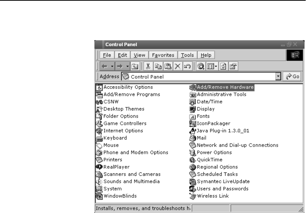Screen dimensions: 306x213
Task: Click the Paste clipboard icon
Action: coord(168,66)
